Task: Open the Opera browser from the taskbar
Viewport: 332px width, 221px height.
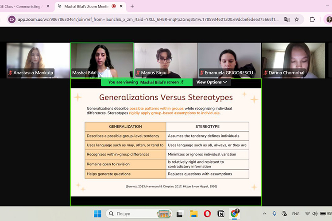Action: [207, 213]
